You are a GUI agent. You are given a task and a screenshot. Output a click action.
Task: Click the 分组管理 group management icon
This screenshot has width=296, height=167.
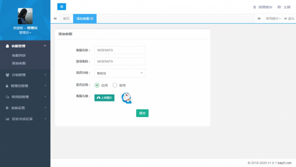coord(7,75)
